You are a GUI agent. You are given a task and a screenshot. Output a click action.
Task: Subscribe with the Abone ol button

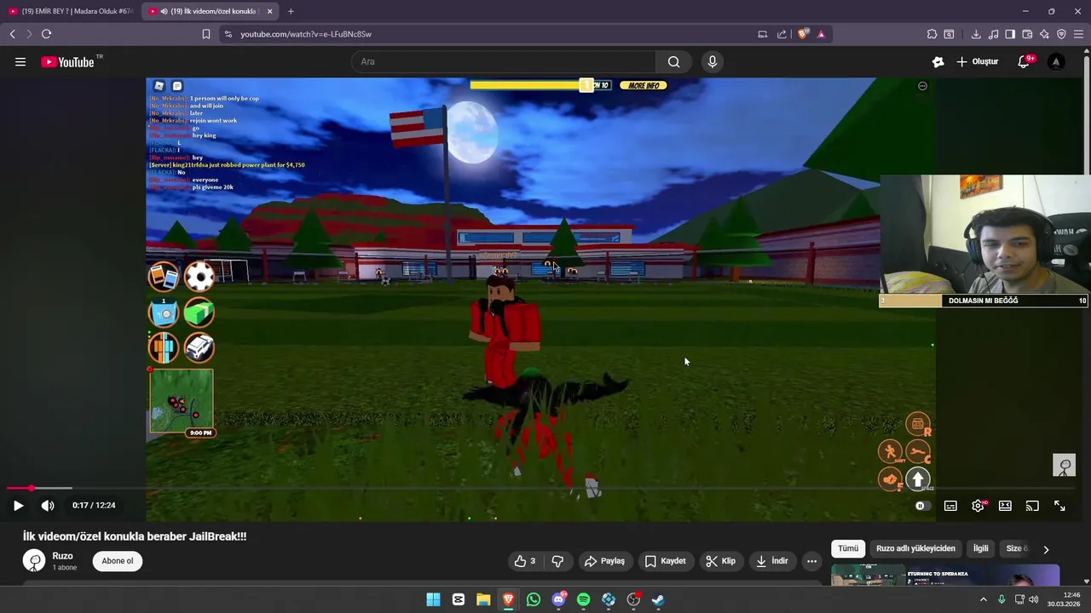[118, 561]
